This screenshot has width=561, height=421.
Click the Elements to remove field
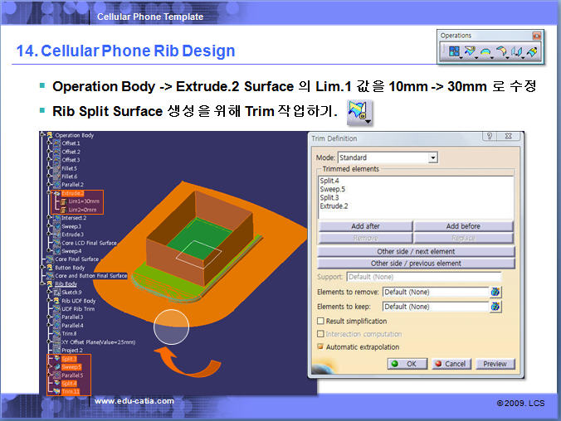click(x=435, y=292)
